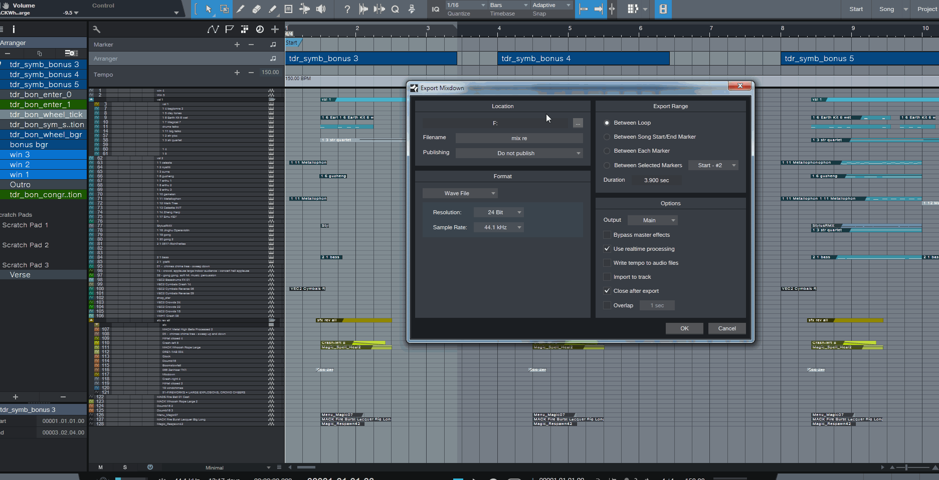Screen dimensions: 939x480
Task: Select the Arrow tool in the toolbar
Action: [x=209, y=9]
